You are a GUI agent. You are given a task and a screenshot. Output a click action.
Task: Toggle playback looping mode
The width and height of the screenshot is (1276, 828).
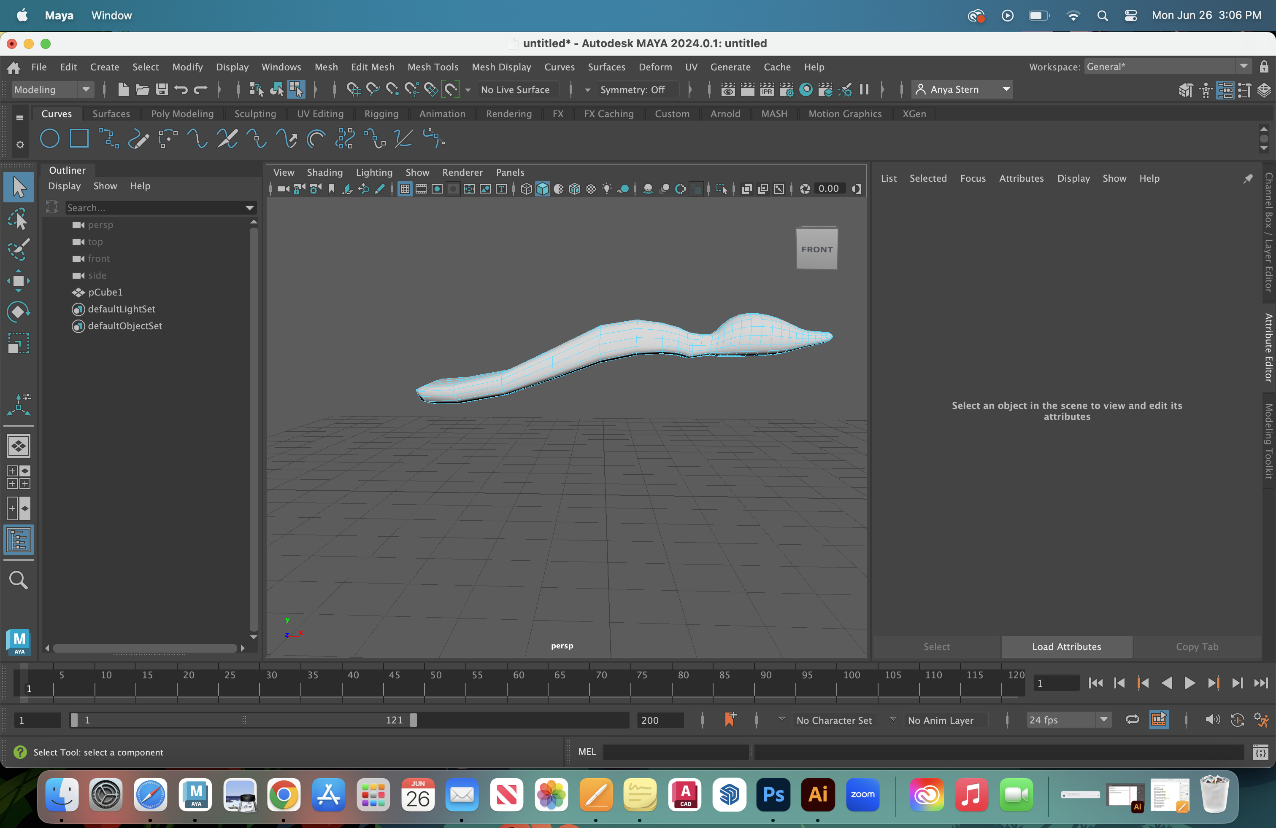[x=1132, y=720]
